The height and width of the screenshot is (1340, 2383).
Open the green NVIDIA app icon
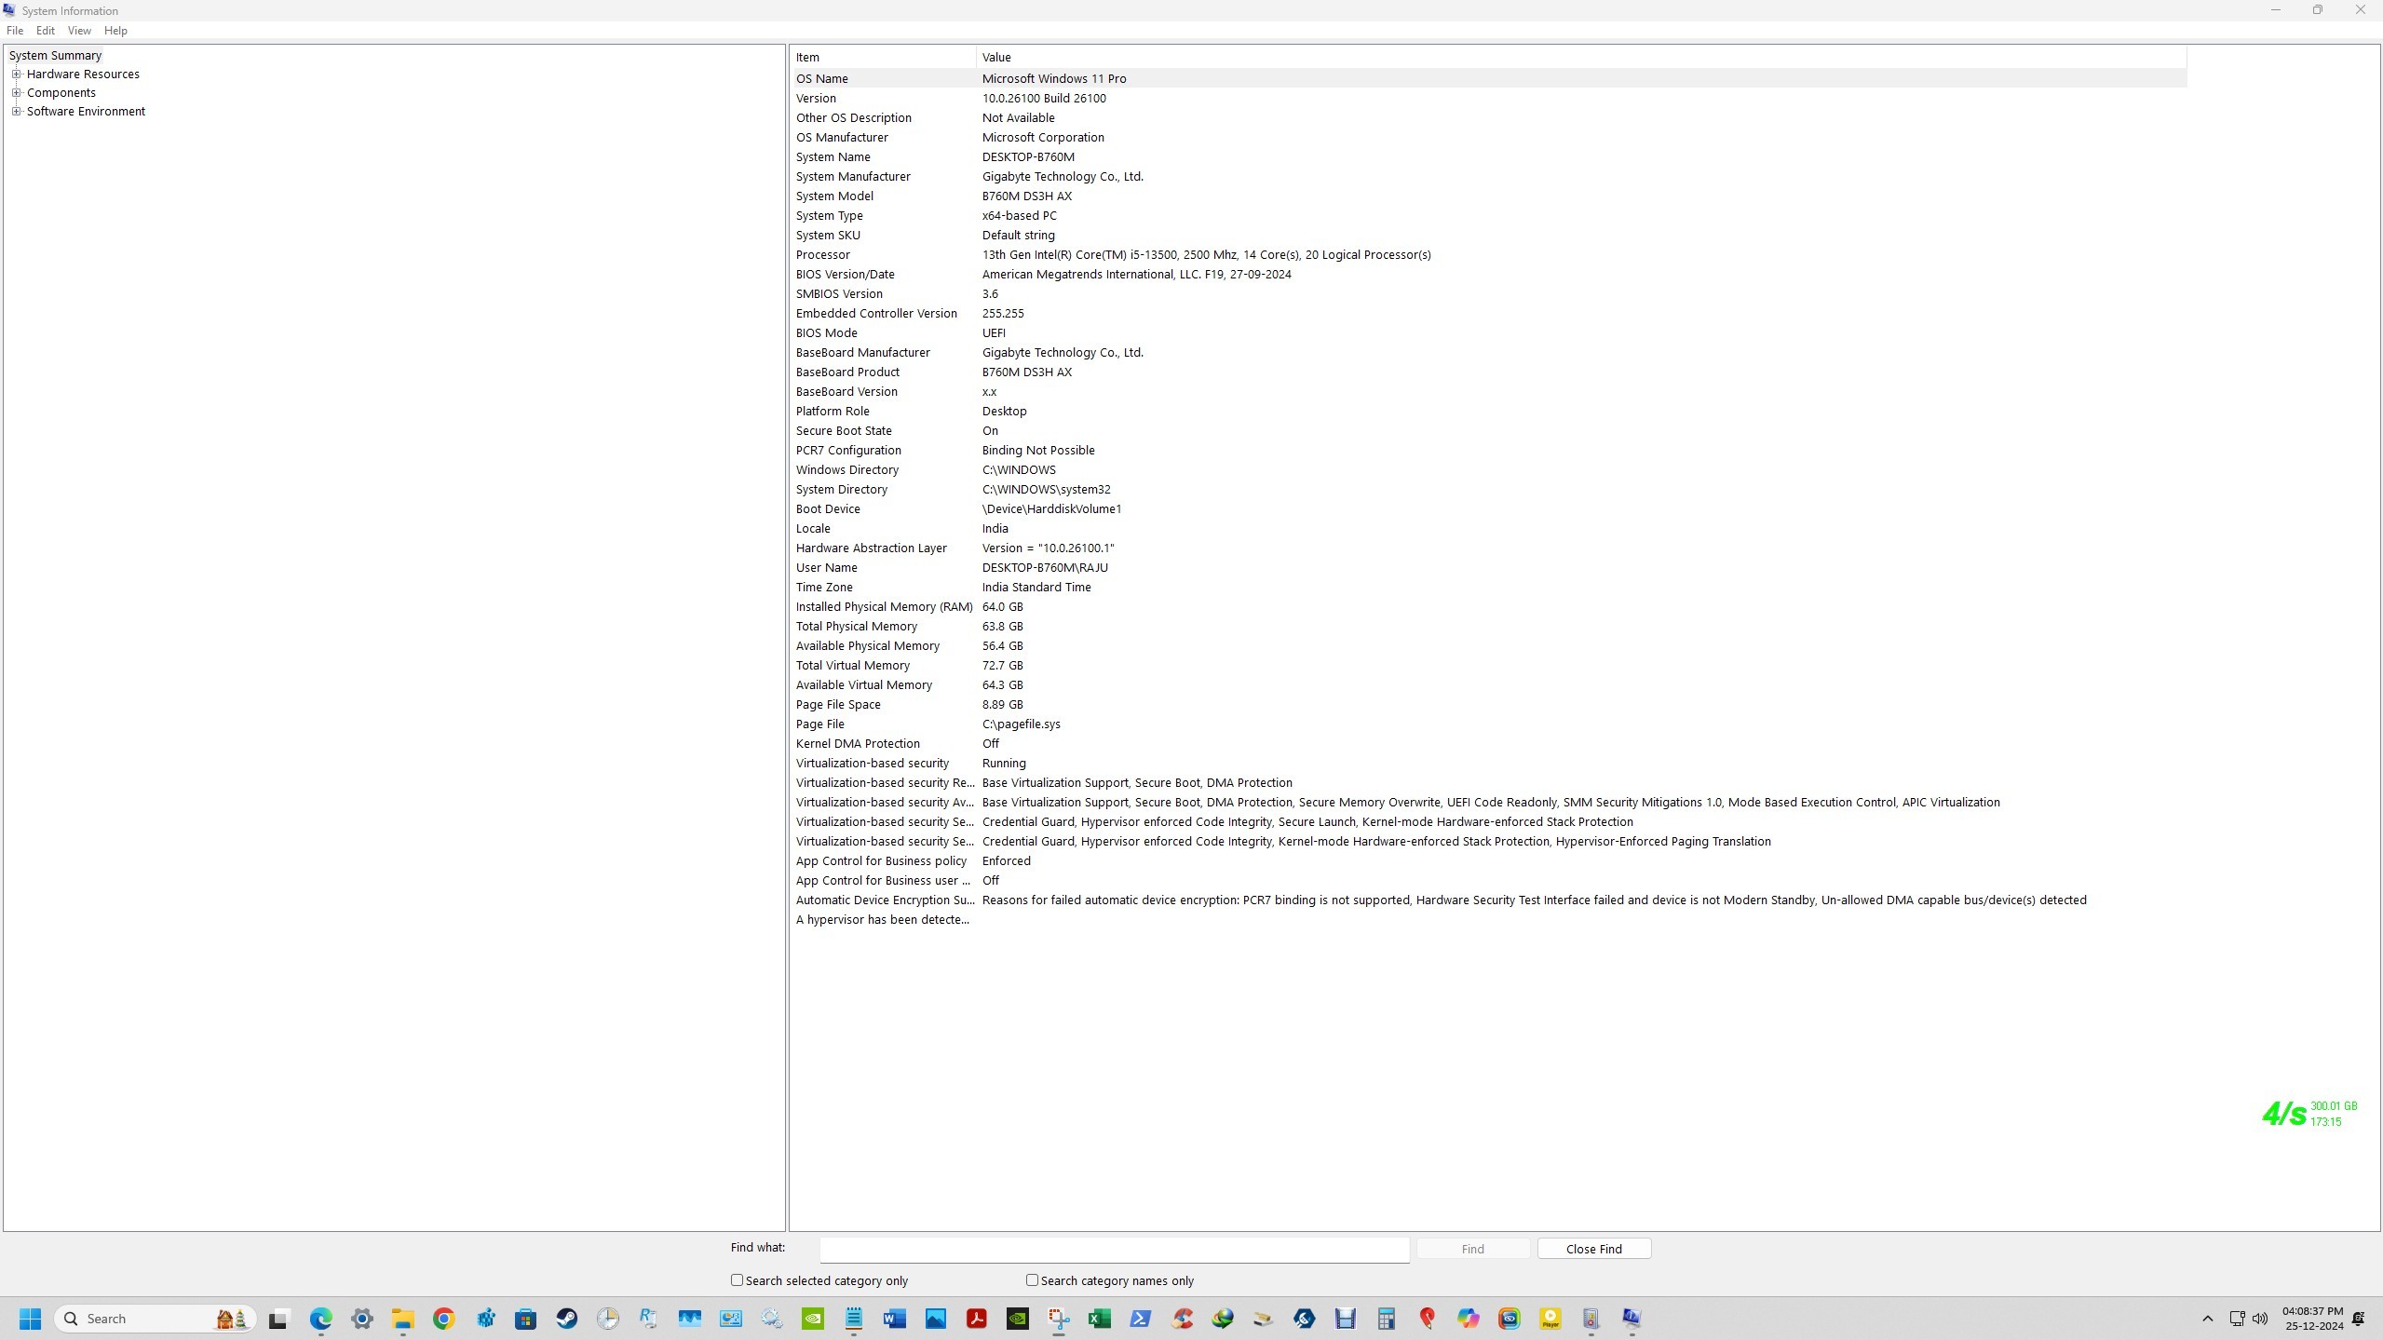coord(813,1319)
